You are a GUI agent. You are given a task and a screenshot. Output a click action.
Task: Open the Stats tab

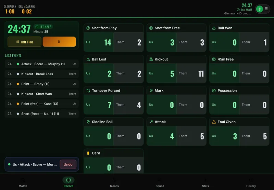coord(206,182)
